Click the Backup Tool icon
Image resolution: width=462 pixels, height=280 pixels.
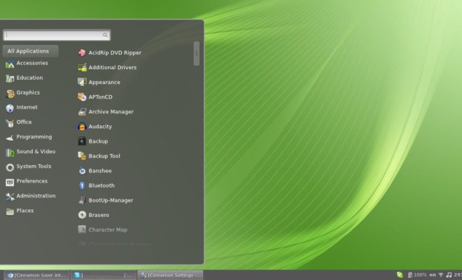point(82,156)
